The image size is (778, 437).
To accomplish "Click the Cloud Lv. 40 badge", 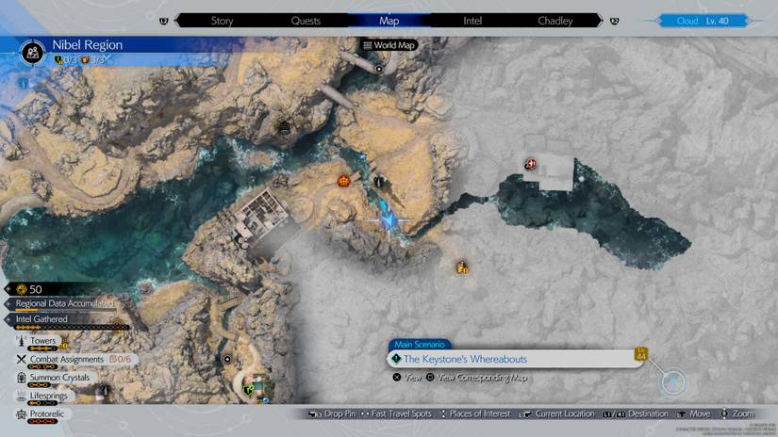I will point(703,21).
